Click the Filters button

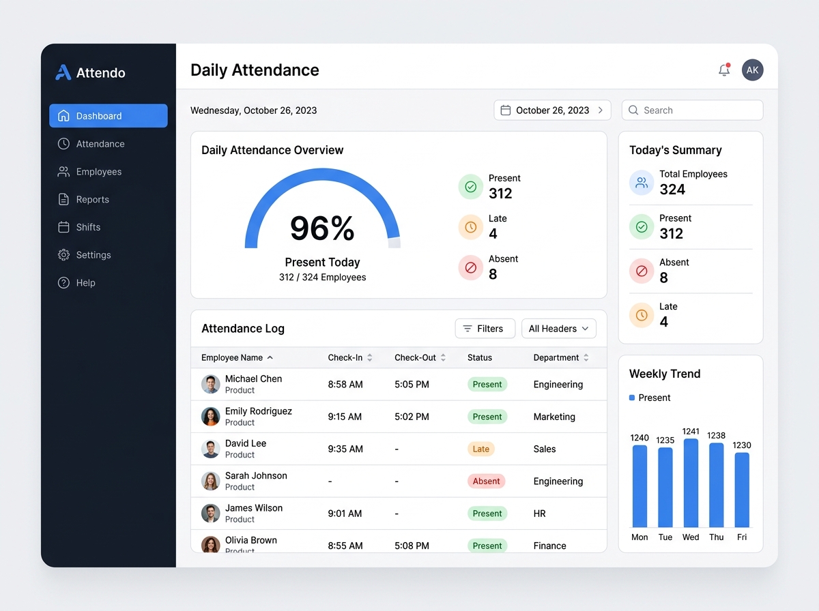[x=485, y=329]
